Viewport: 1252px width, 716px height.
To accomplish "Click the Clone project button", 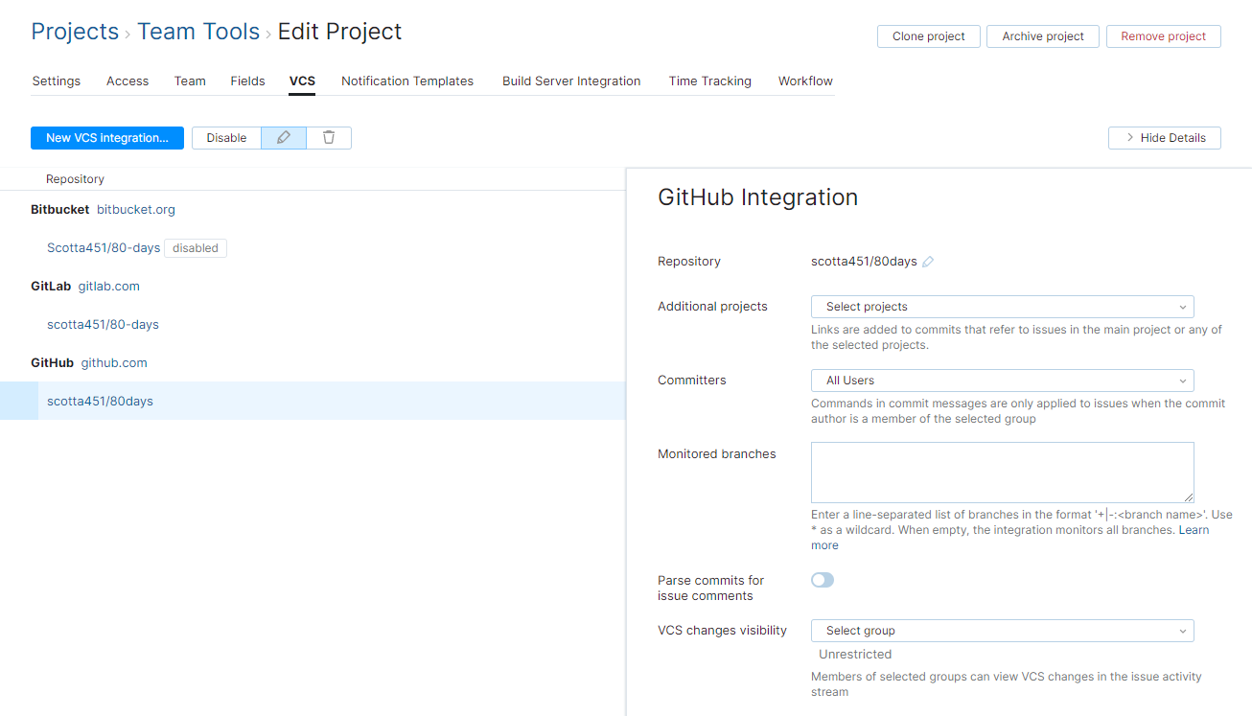I will point(928,35).
